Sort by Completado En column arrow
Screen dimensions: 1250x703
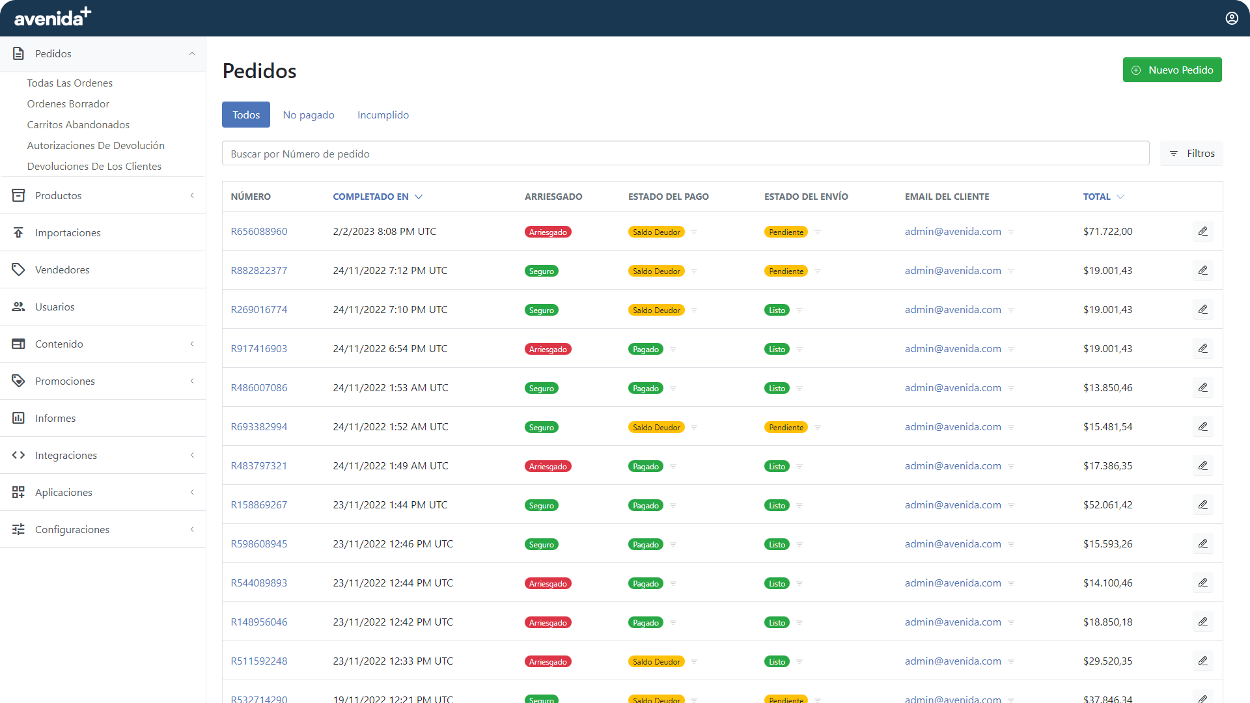coord(419,197)
